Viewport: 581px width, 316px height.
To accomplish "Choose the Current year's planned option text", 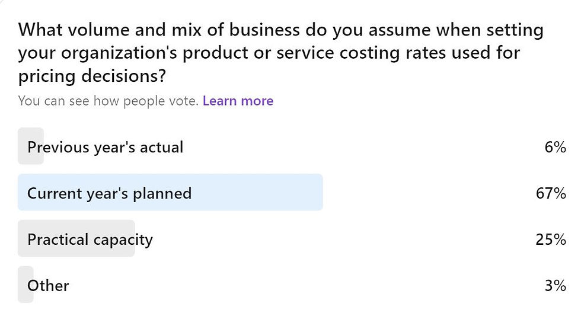I will click(x=109, y=193).
